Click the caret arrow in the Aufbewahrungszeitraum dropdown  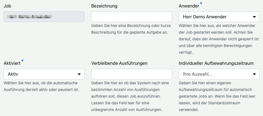coord(254,74)
